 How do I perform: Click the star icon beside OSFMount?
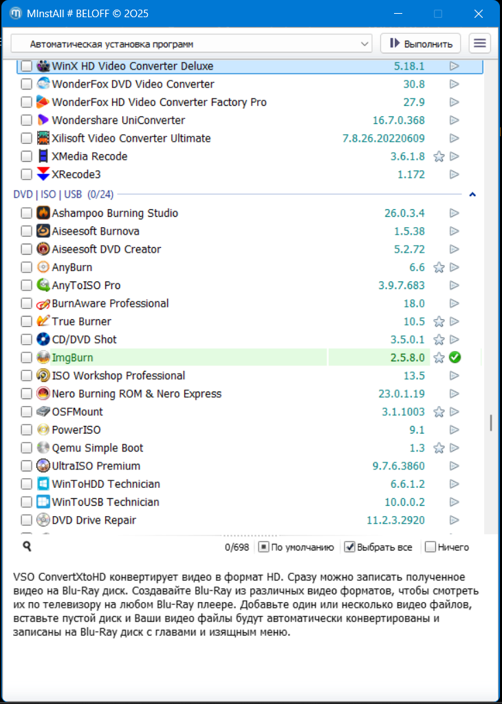439,412
